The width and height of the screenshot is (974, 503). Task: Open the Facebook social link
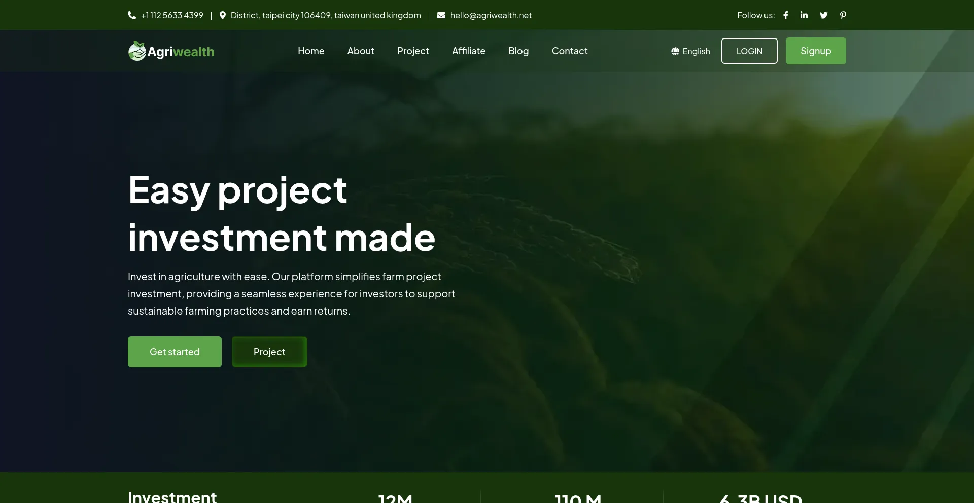[x=786, y=15]
